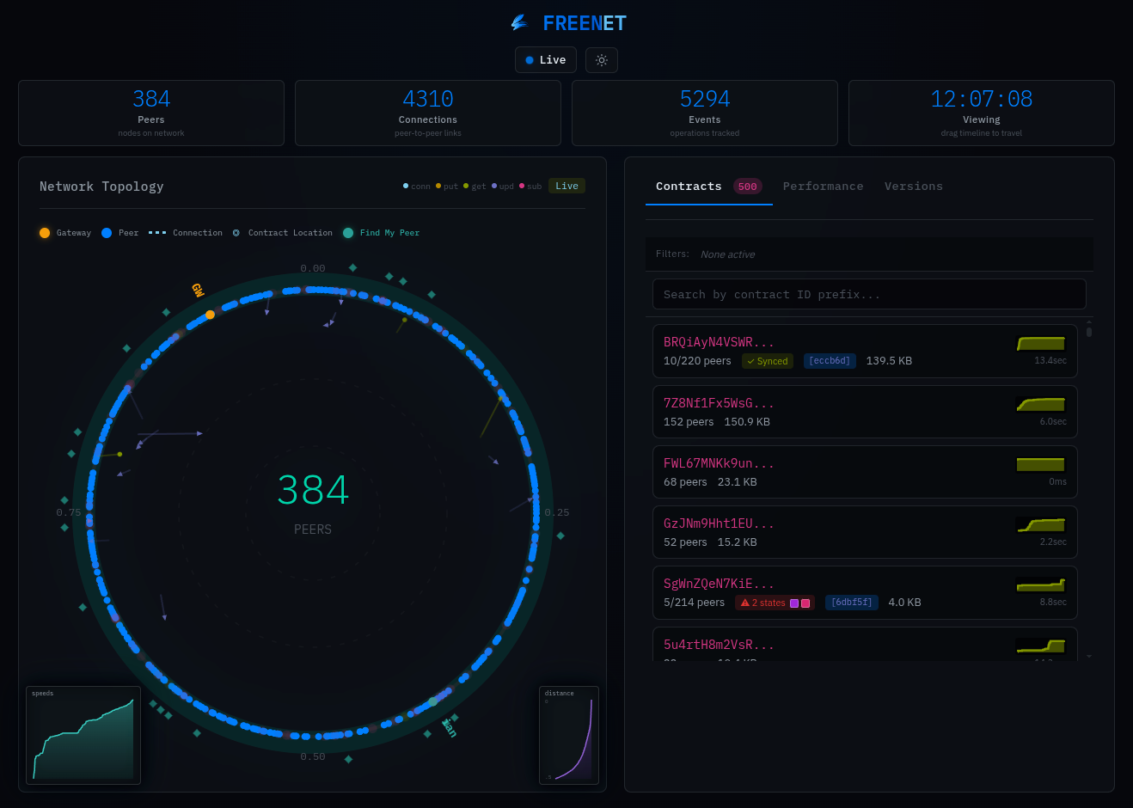Image resolution: width=1133 pixels, height=808 pixels.
Task: Click the Contract Location legend icon
Action: point(236,233)
